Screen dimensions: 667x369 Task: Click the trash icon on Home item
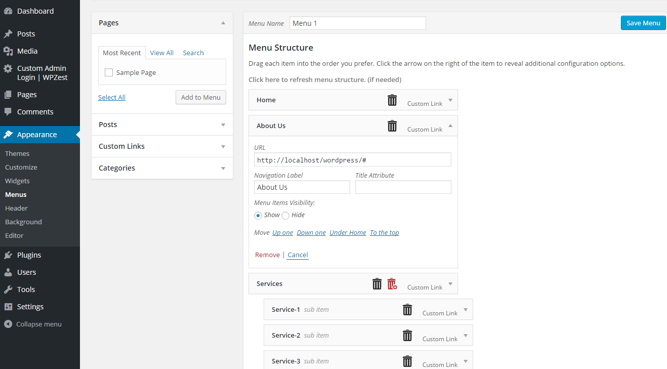[x=392, y=100]
